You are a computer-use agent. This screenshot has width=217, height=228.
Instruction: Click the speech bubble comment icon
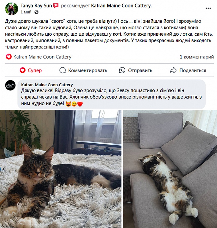pos(62,70)
